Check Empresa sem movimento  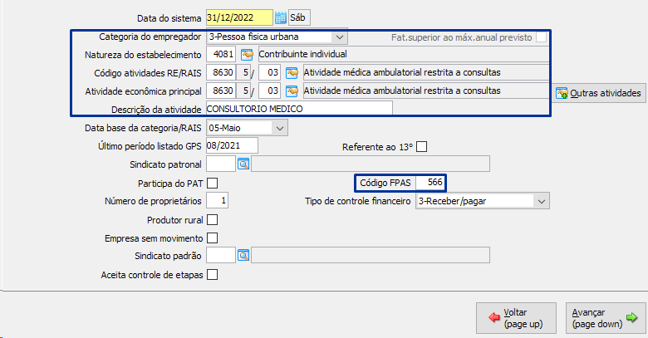pyautogui.click(x=212, y=238)
